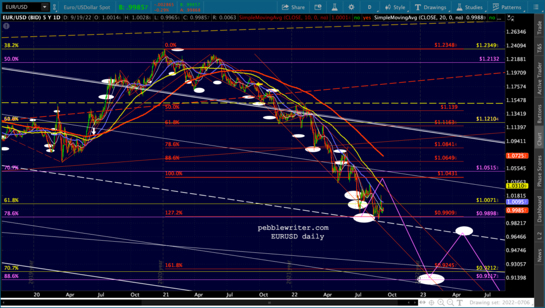545x308 pixels.
Task: Click the bid price B: .99857
Action: [133, 7]
